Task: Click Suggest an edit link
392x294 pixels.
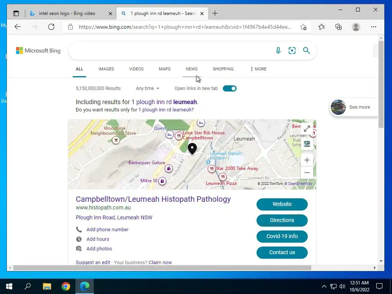Action: pyautogui.click(x=93, y=262)
